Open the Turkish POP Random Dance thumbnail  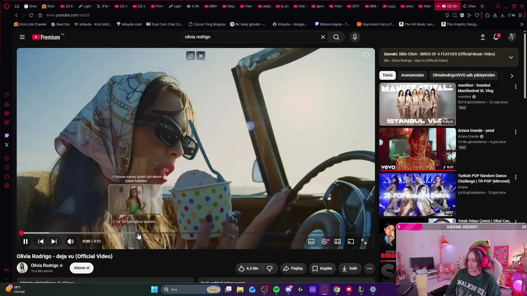pos(417,195)
